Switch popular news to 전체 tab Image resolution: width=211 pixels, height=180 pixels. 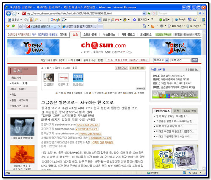pyautogui.click(x=176, y=111)
